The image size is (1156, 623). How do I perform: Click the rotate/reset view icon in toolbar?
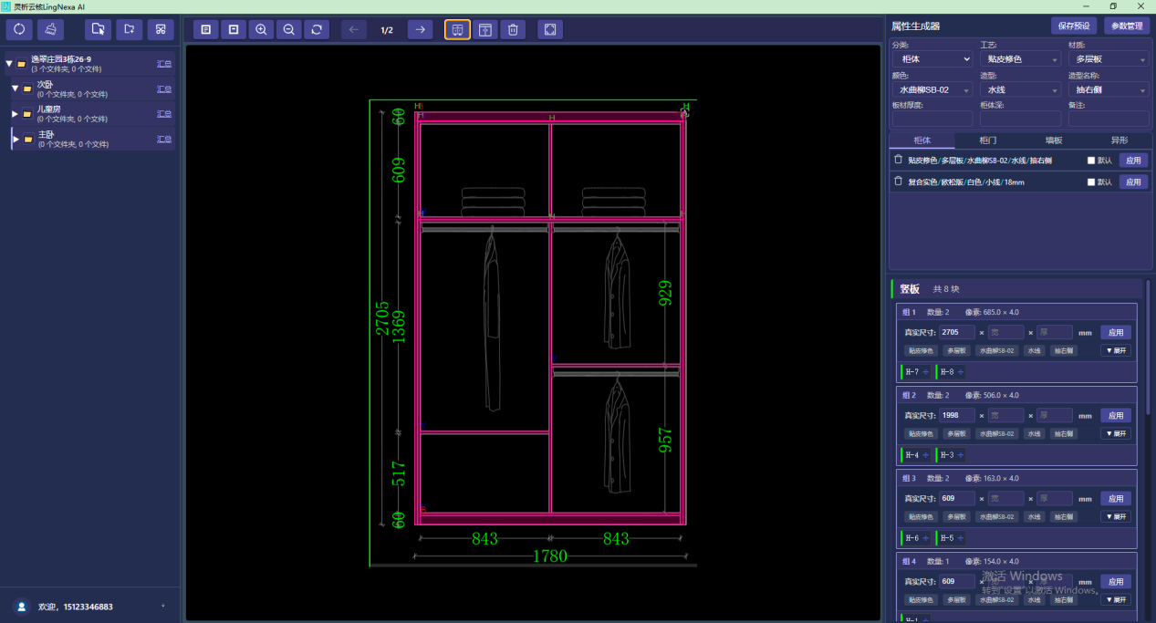pos(316,29)
